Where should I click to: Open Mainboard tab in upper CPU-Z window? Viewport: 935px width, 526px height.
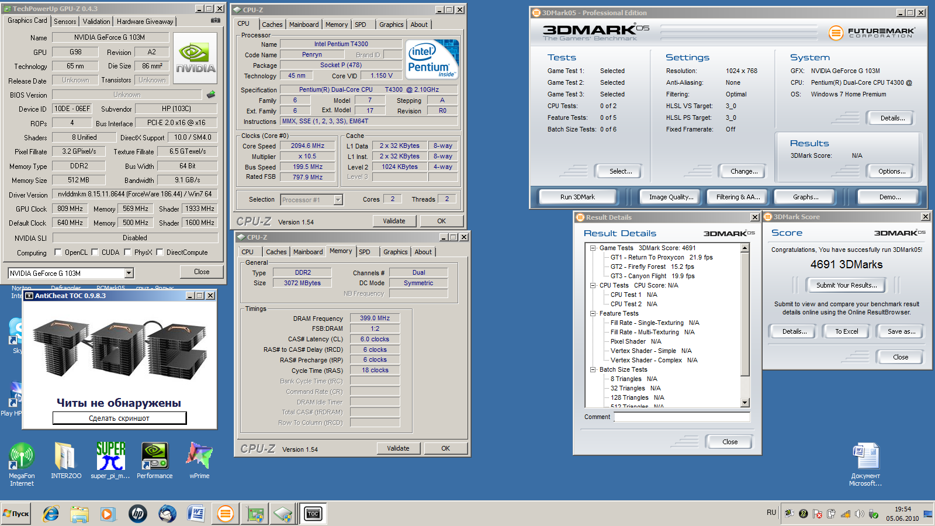(304, 25)
